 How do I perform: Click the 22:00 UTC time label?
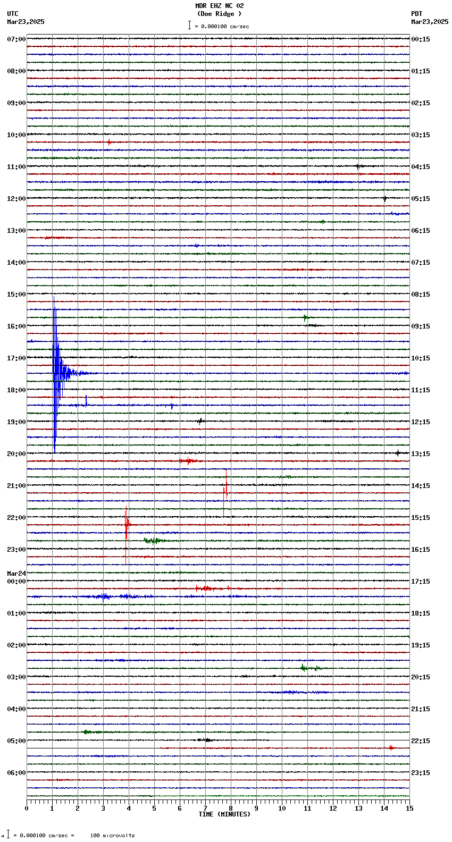[x=16, y=518]
